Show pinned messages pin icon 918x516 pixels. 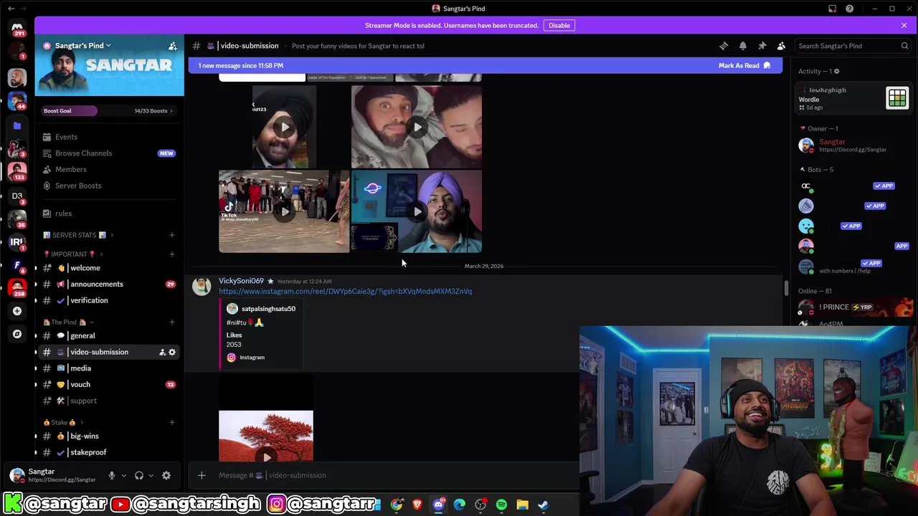click(x=762, y=46)
